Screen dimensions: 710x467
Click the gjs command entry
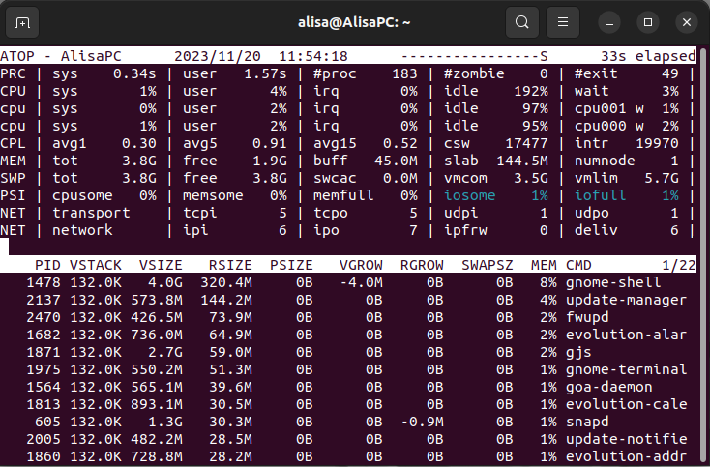578,352
